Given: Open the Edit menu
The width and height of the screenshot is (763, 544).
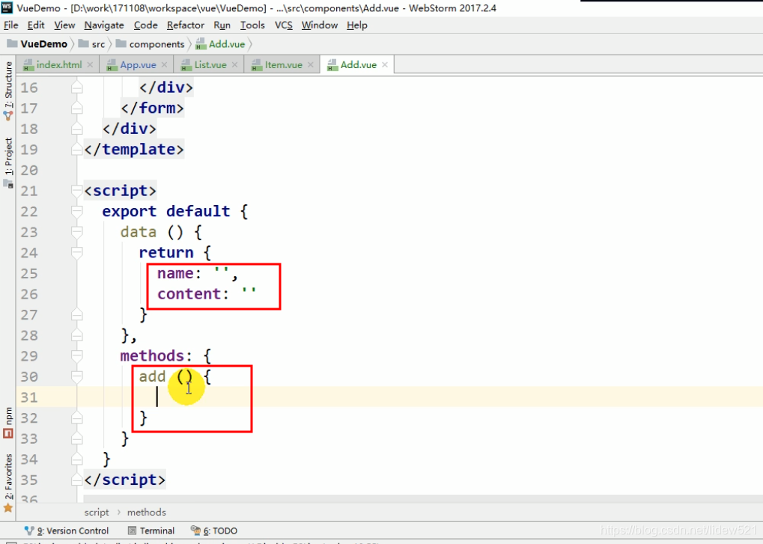Looking at the screenshot, I should 36,25.
